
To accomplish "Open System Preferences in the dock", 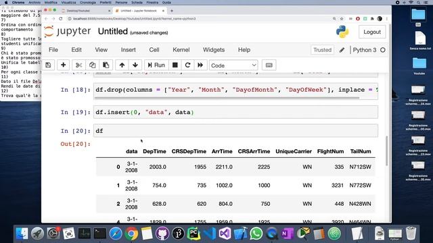I will (53, 234).
